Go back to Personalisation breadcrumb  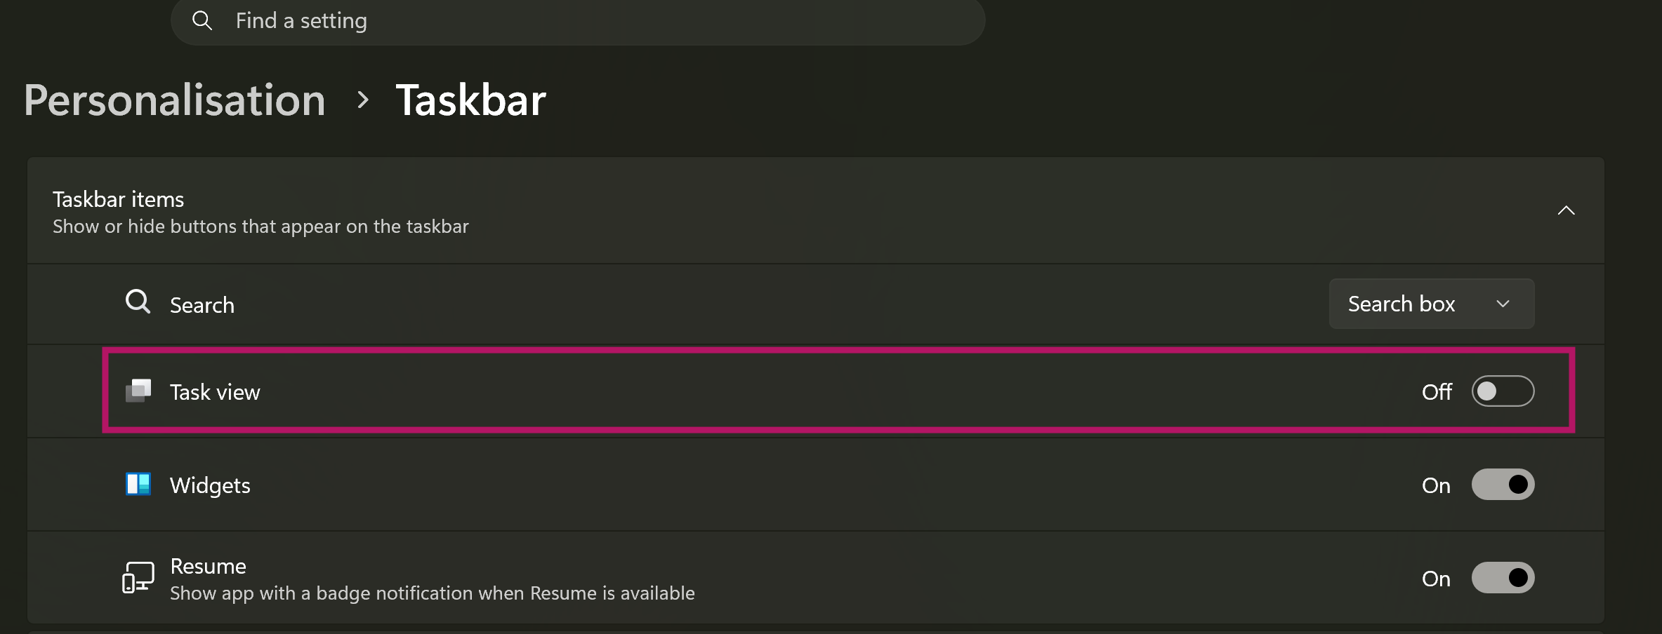pos(175,100)
